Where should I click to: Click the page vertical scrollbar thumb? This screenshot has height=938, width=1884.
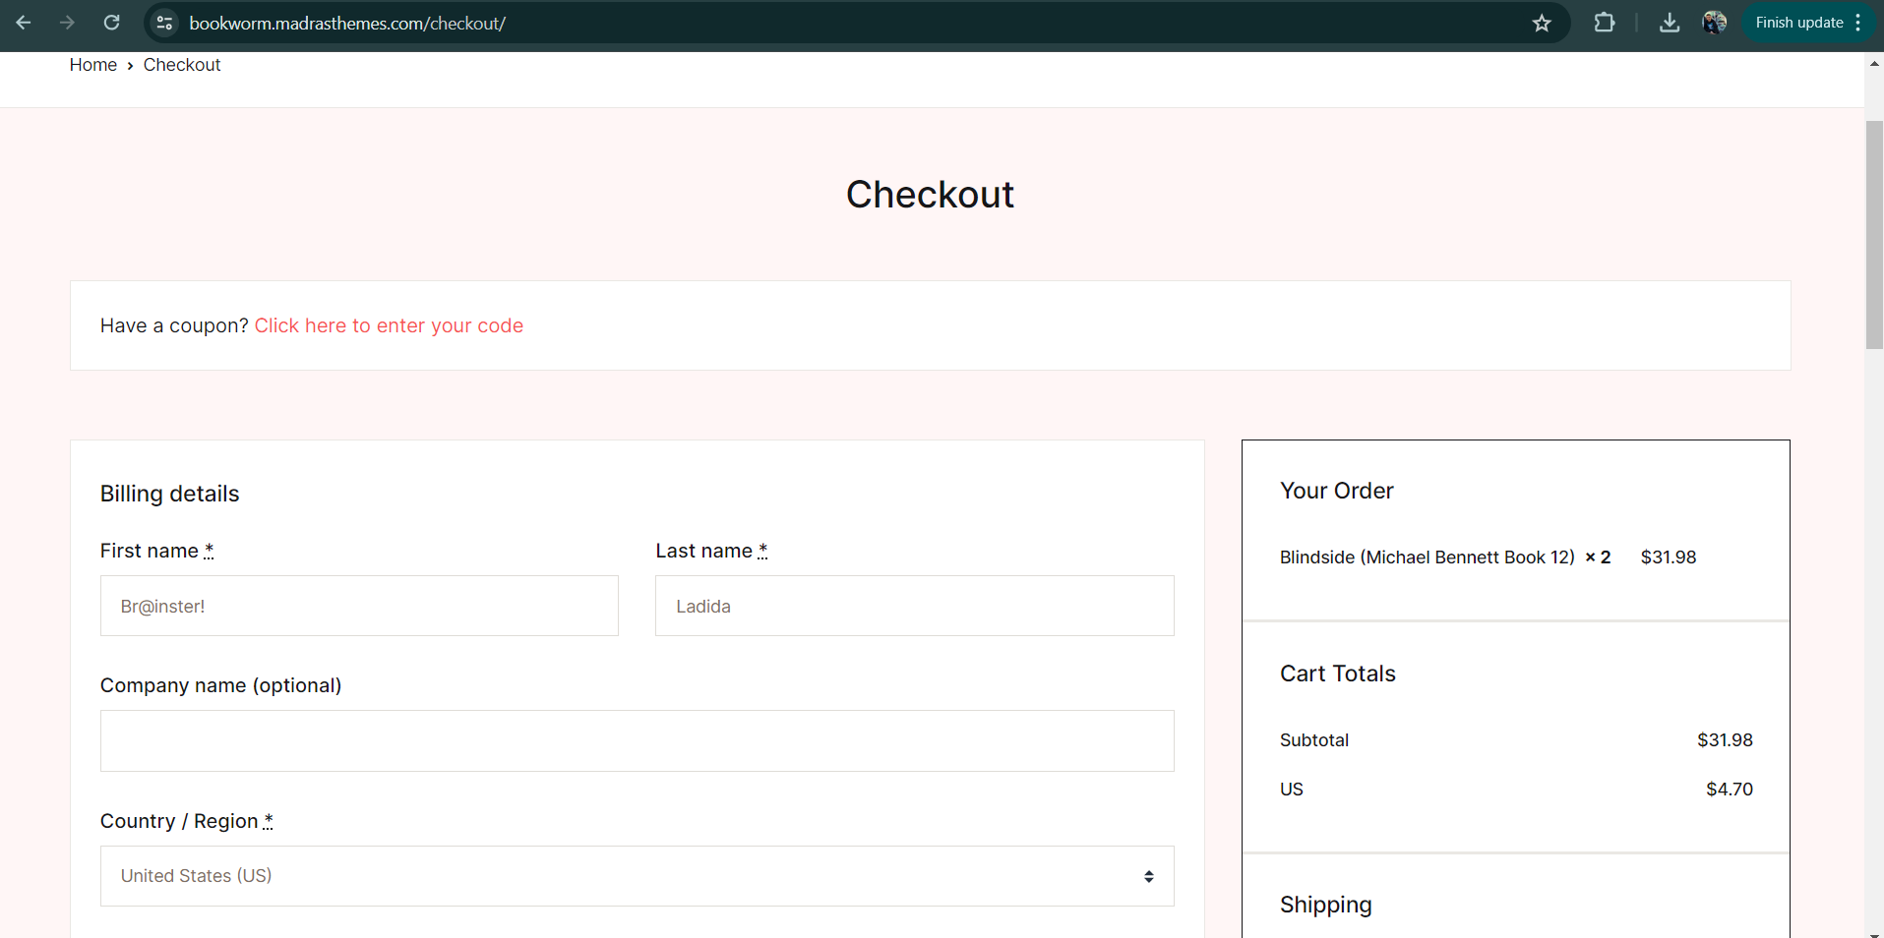1874,234
